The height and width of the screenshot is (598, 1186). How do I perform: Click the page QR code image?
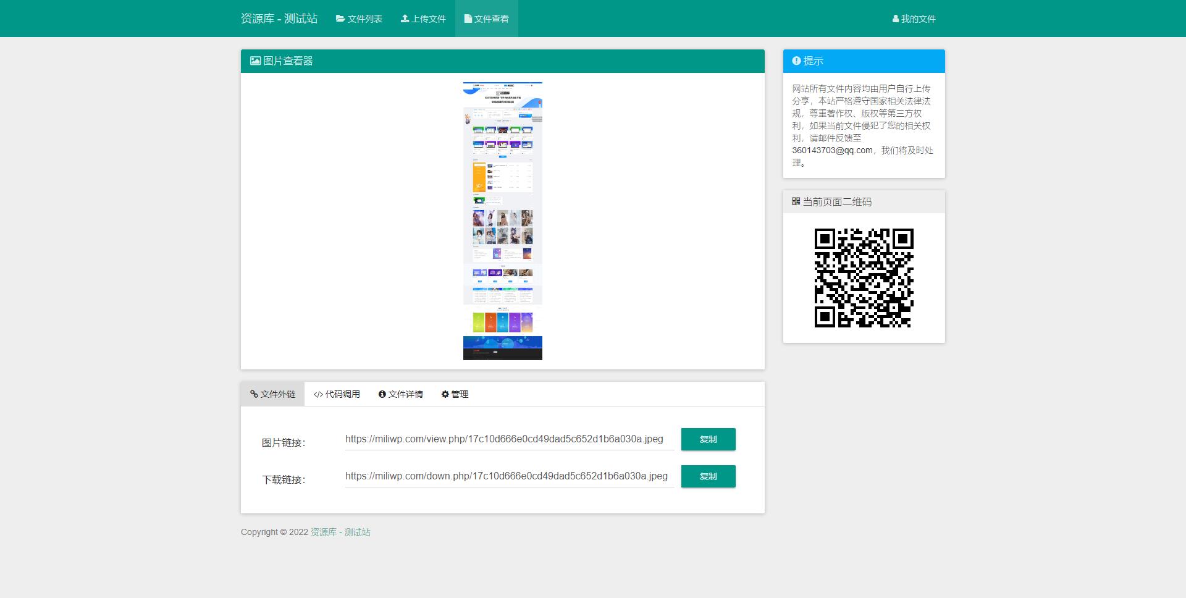(864, 277)
